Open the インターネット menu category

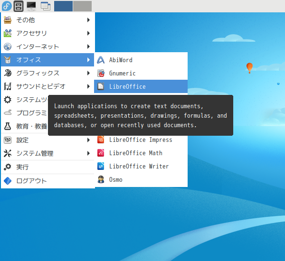tap(47, 47)
